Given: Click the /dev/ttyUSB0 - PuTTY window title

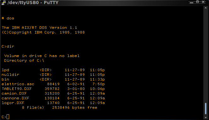Looking at the screenshot, I should 33,3.
